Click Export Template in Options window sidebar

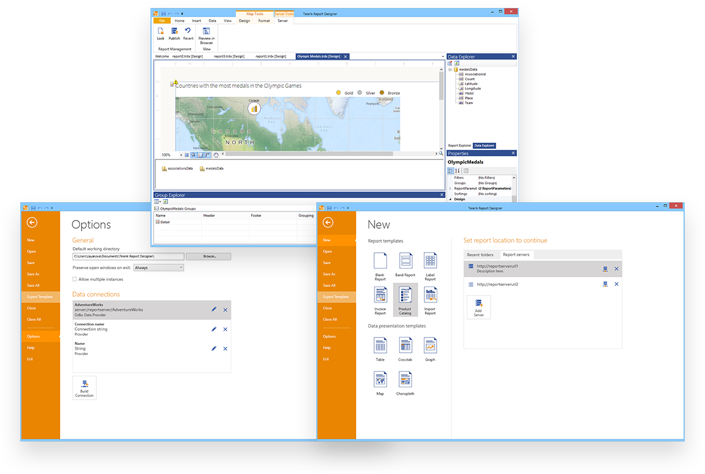40,297
